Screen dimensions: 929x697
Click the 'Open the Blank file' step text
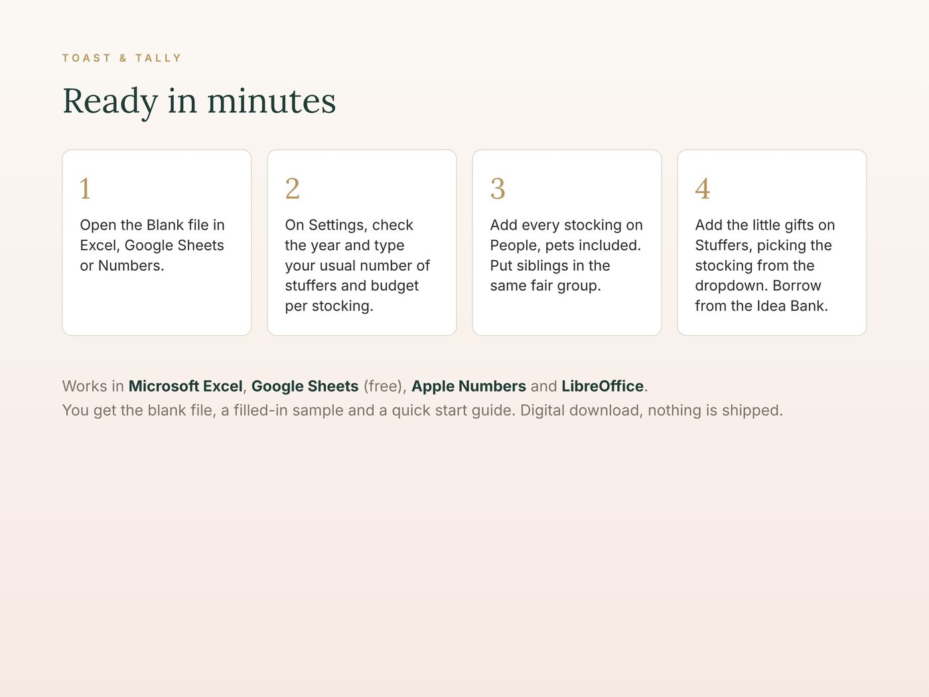tap(153, 245)
